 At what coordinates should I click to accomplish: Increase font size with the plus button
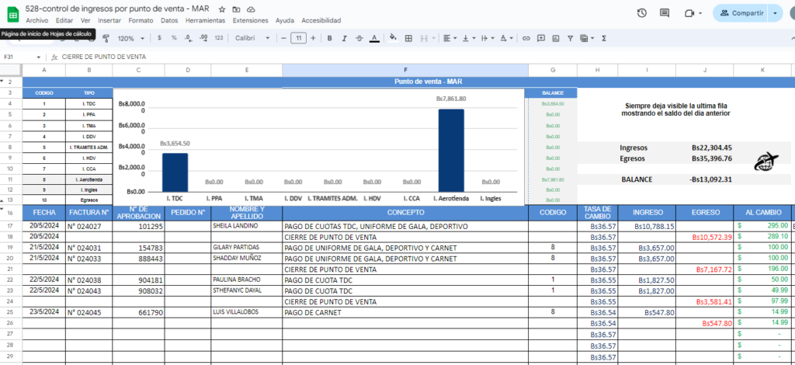coord(313,38)
